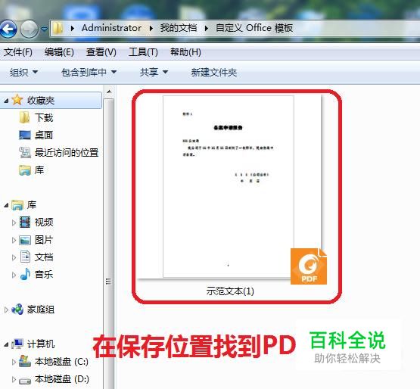Viewport: 420px width, 389px height.
Task: Select the main 库 tree node
Action: [x=32, y=205]
